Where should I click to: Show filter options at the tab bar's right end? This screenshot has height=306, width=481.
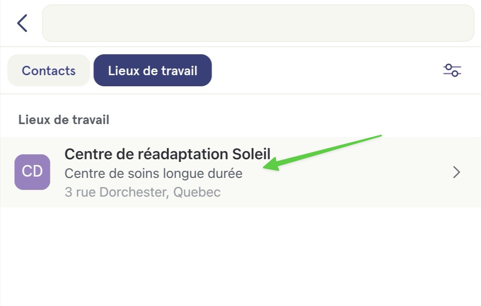[452, 70]
